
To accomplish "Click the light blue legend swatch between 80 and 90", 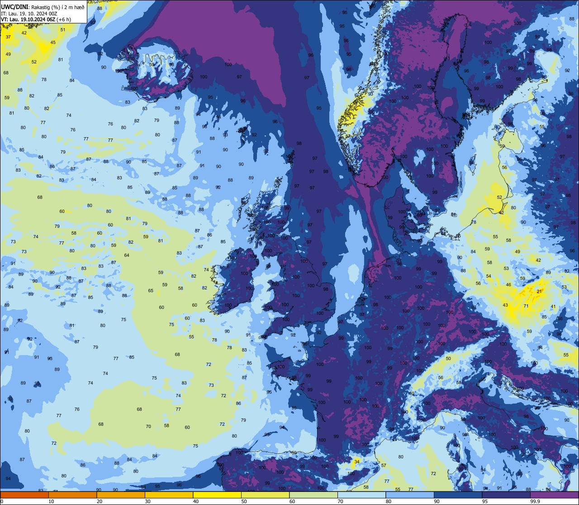I will coord(409,495).
